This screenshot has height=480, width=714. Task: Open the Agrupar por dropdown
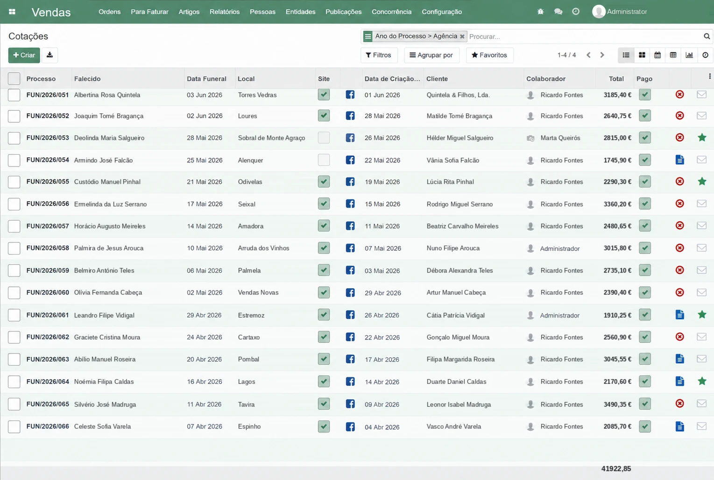tap(431, 55)
